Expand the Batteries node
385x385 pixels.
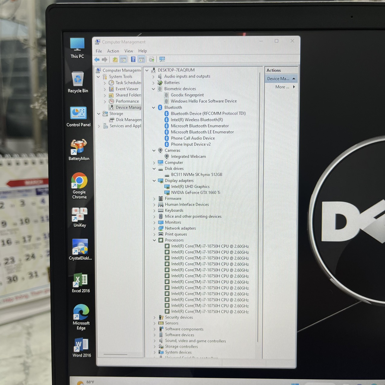153,82
